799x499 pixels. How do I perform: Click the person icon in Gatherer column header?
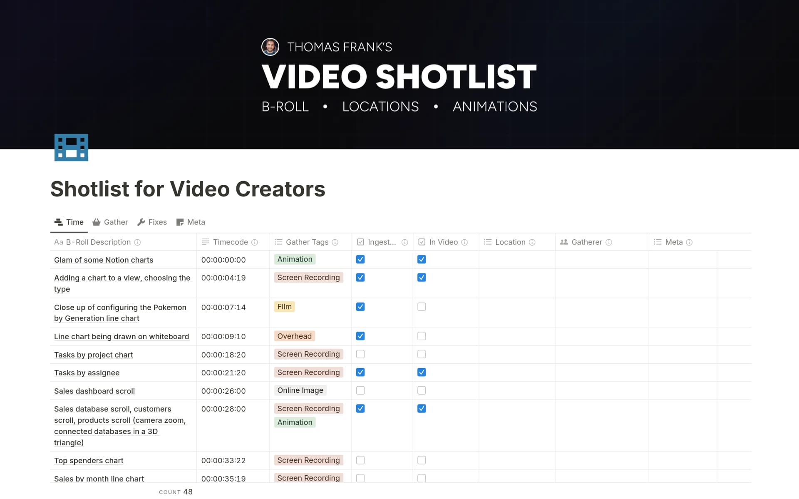pos(564,242)
